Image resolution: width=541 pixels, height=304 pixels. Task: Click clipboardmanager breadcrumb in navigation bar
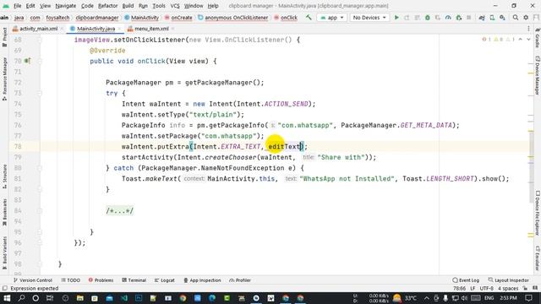point(97,17)
